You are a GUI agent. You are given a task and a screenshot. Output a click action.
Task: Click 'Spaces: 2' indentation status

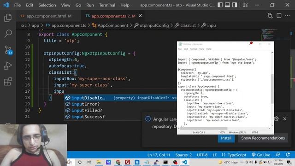click(183, 155)
